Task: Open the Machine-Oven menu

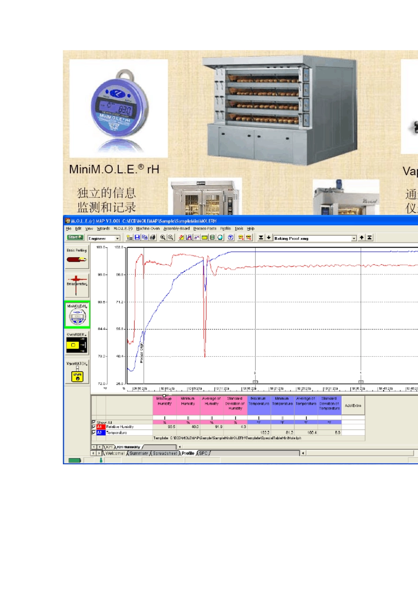Action: click(148, 229)
